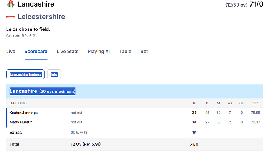
Task: Click Jennings' balls faced value 45
Action: (207, 113)
